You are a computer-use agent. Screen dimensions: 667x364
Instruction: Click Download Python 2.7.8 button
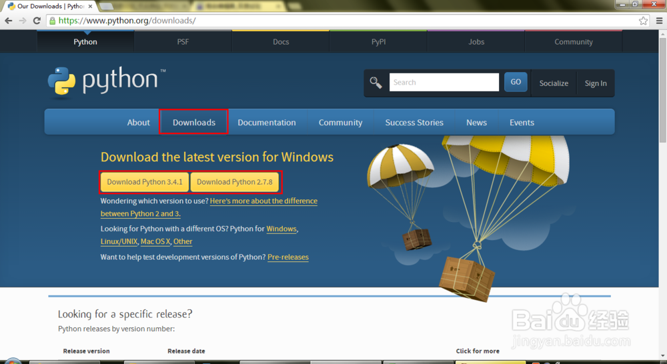click(234, 182)
